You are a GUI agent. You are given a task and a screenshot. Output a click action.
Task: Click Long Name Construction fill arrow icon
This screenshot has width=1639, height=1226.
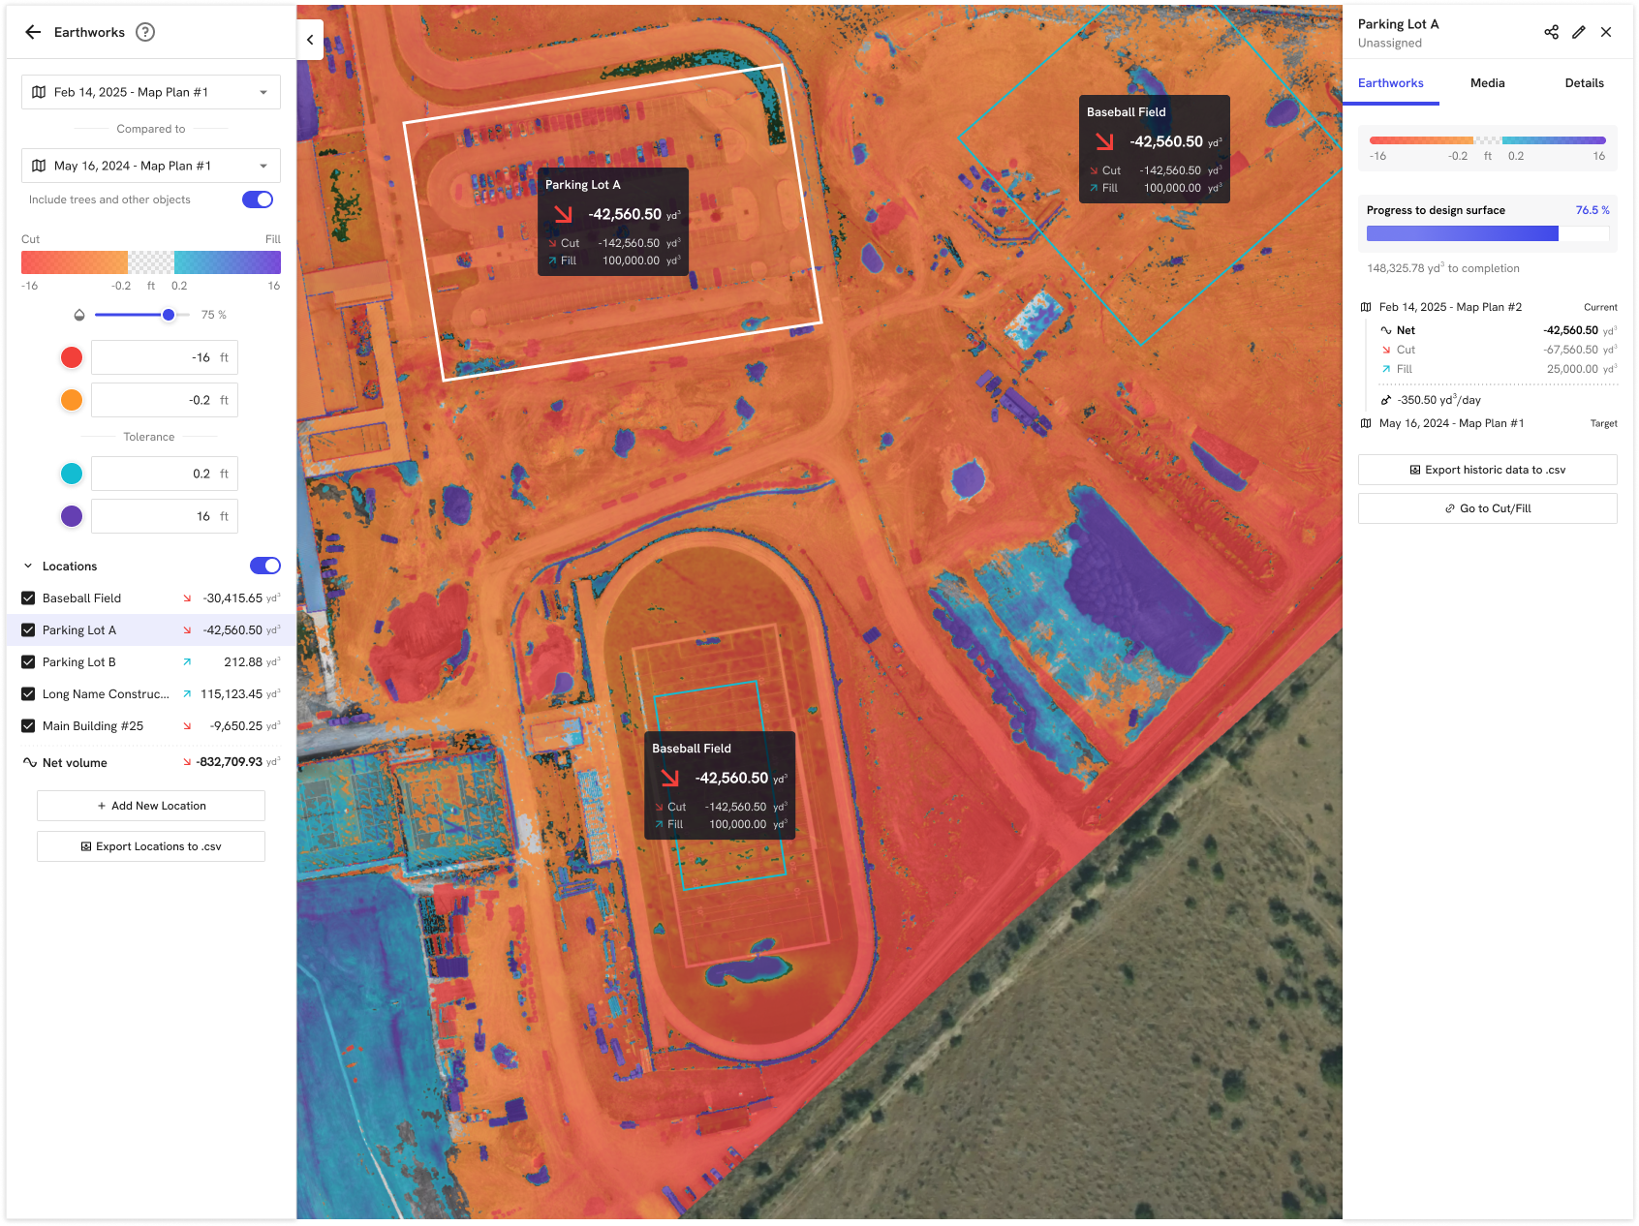[x=187, y=694]
